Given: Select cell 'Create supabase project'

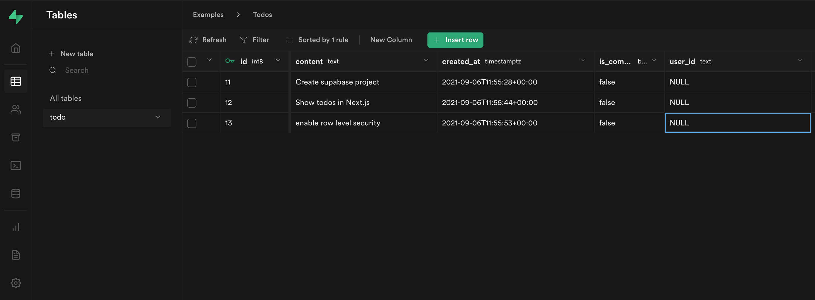Looking at the screenshot, I should [x=363, y=82].
